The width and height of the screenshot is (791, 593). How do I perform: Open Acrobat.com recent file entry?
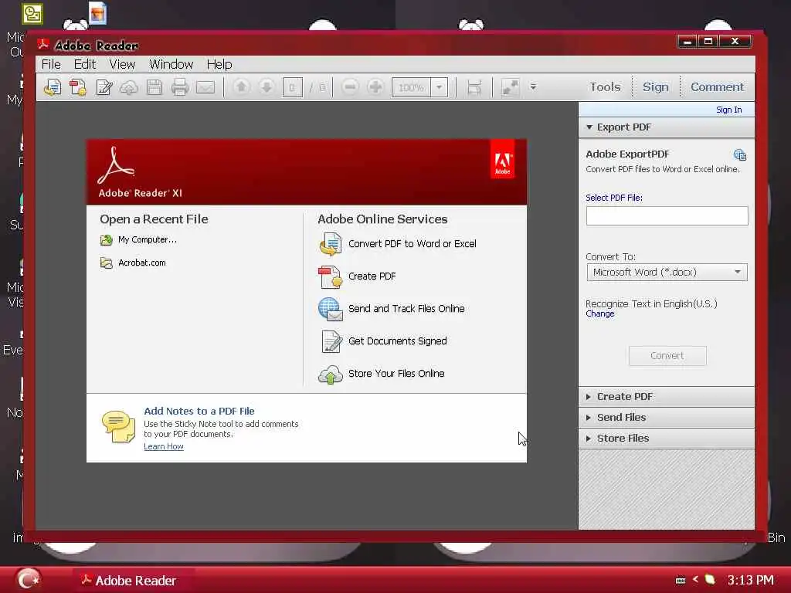[142, 263]
